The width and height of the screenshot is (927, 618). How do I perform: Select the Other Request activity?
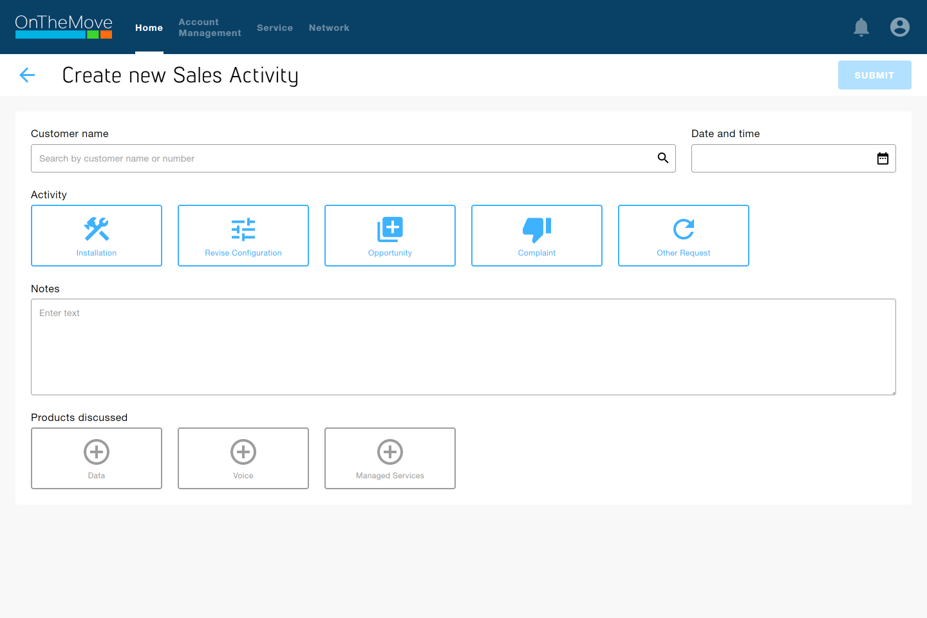pos(684,236)
